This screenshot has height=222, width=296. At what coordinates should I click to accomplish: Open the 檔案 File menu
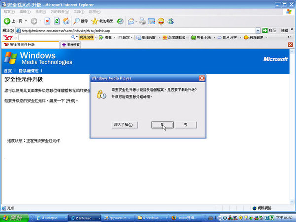9,12
